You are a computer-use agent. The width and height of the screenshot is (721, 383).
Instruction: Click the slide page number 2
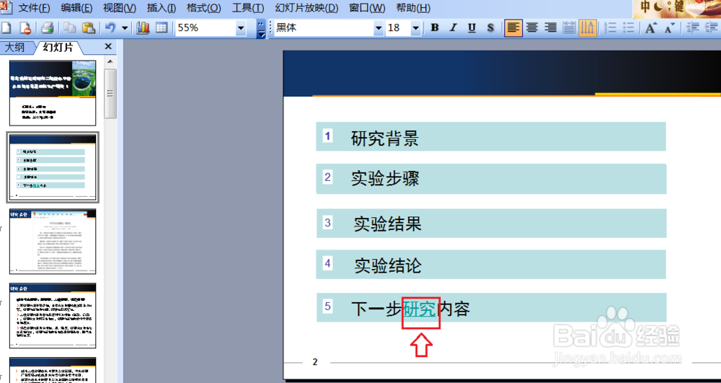click(315, 362)
